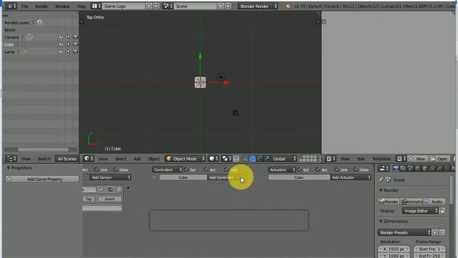
Task: Toggle the Controllers Act checkbox
Action: click(x=206, y=169)
